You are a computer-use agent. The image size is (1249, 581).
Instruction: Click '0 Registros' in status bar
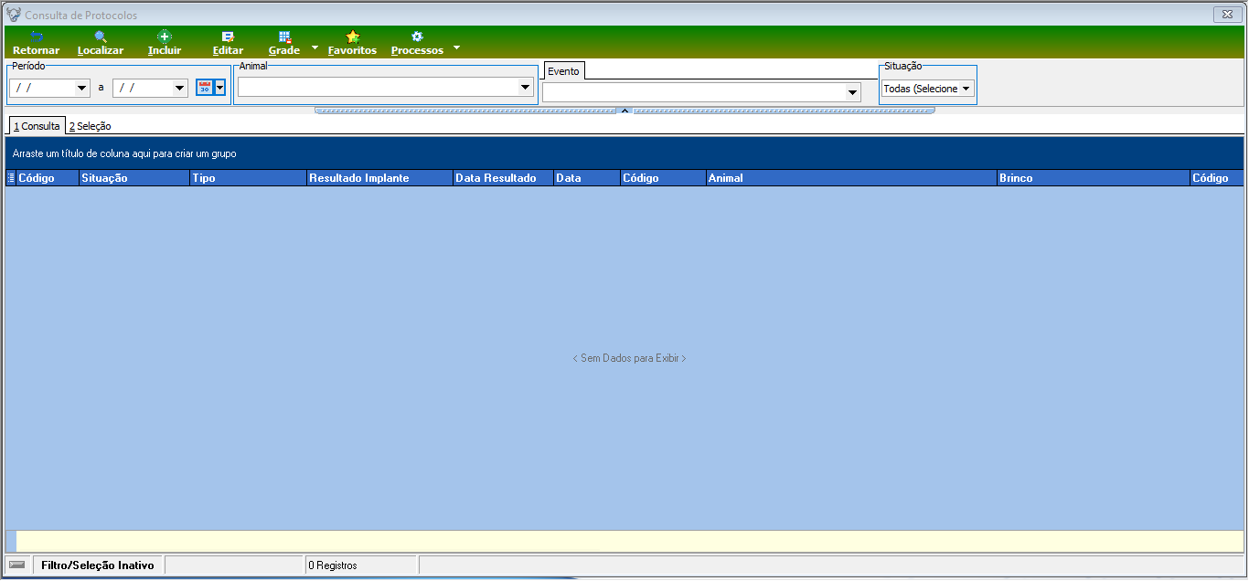(x=333, y=565)
